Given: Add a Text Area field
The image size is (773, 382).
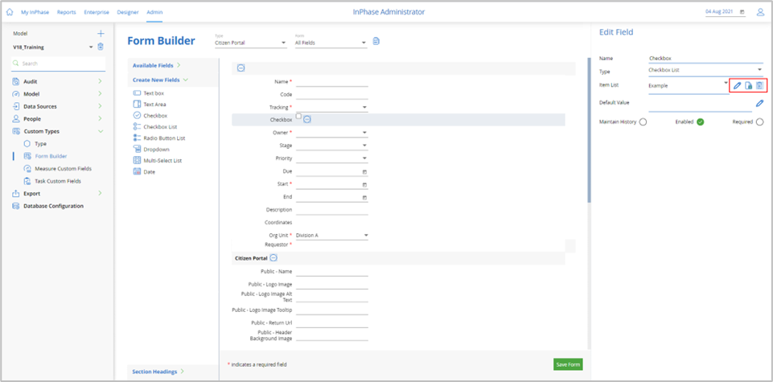Looking at the screenshot, I should [150, 104].
